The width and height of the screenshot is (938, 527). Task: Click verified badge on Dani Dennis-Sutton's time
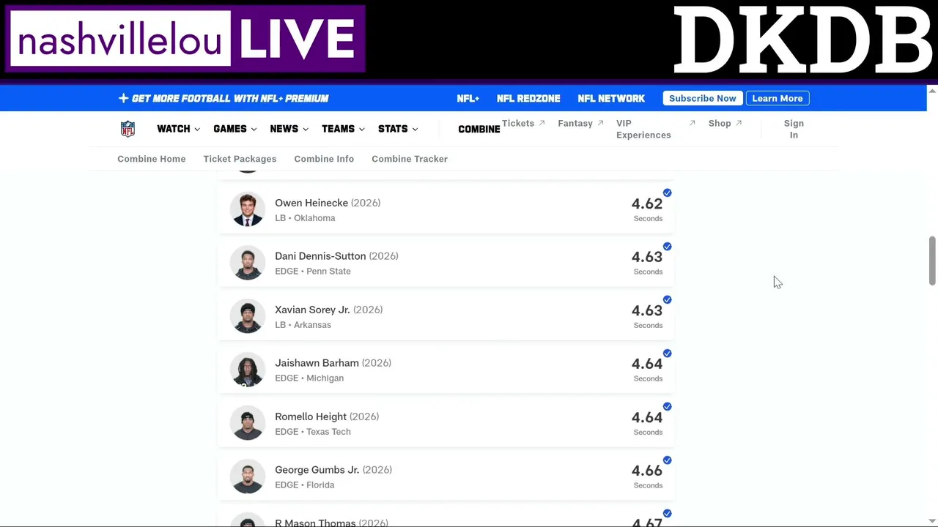click(x=667, y=247)
